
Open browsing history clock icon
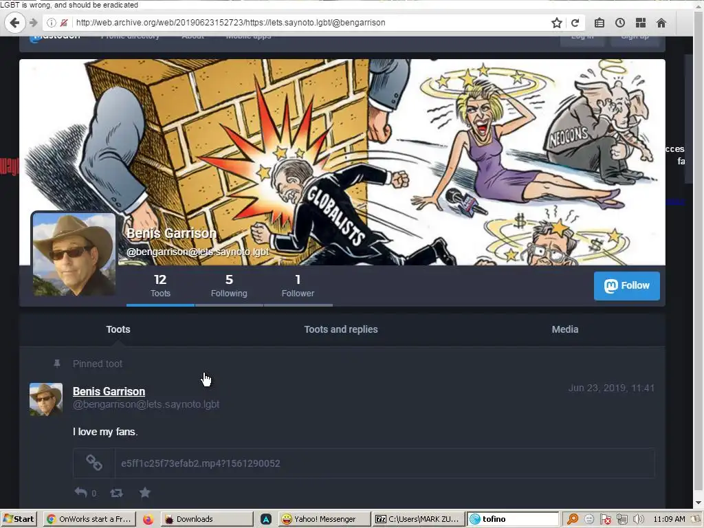click(x=620, y=23)
